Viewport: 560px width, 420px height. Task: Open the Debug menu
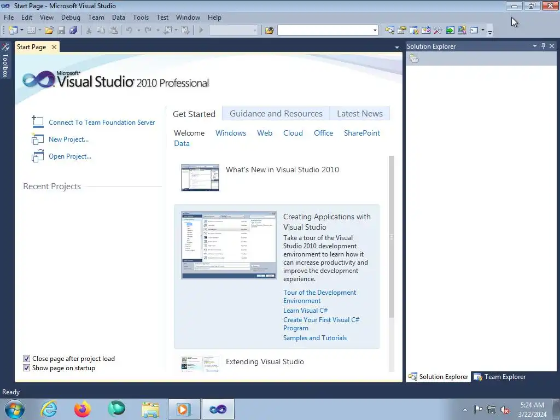click(71, 17)
